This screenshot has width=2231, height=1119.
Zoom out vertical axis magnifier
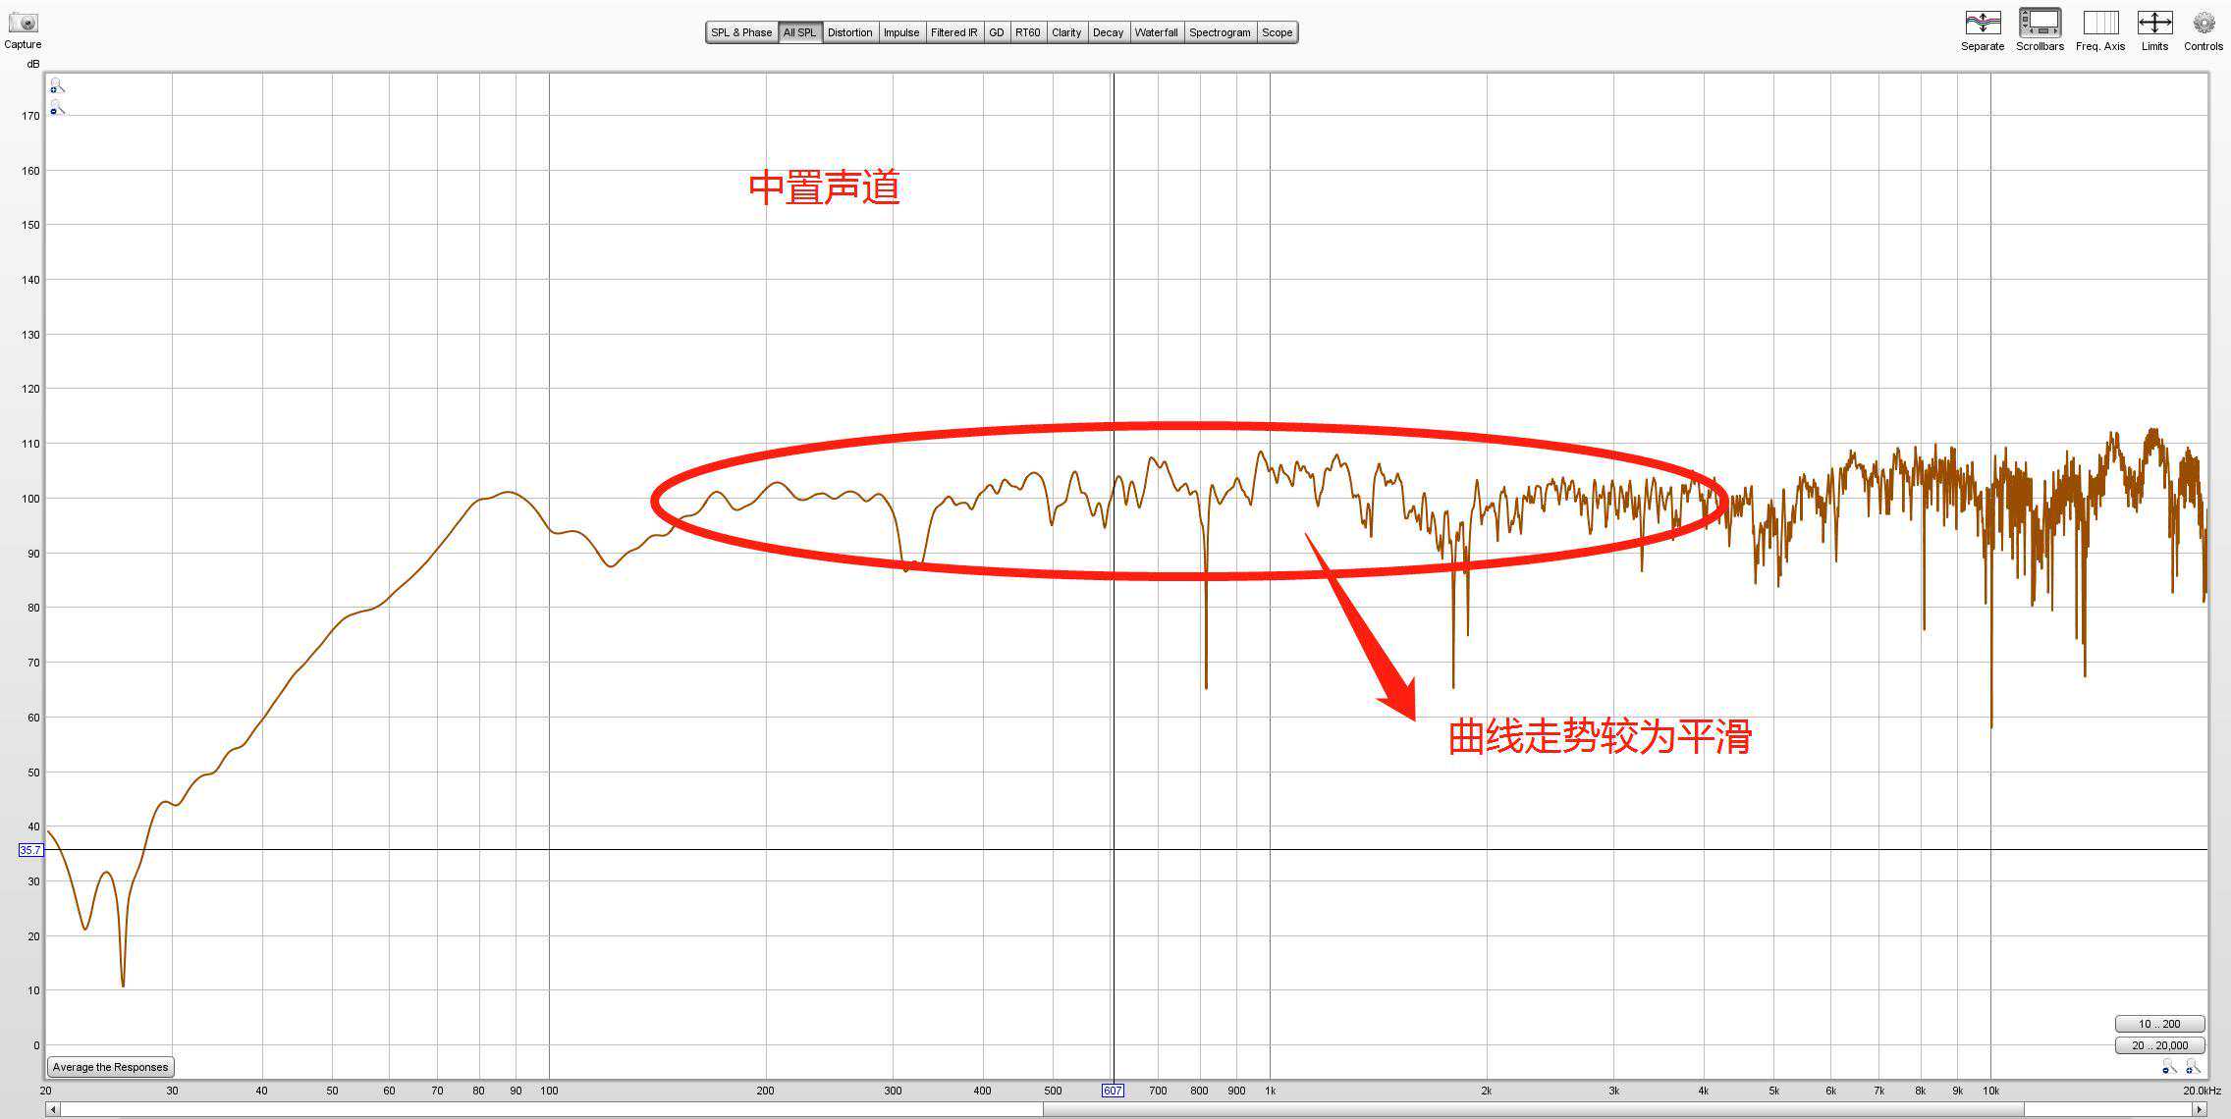tap(57, 108)
